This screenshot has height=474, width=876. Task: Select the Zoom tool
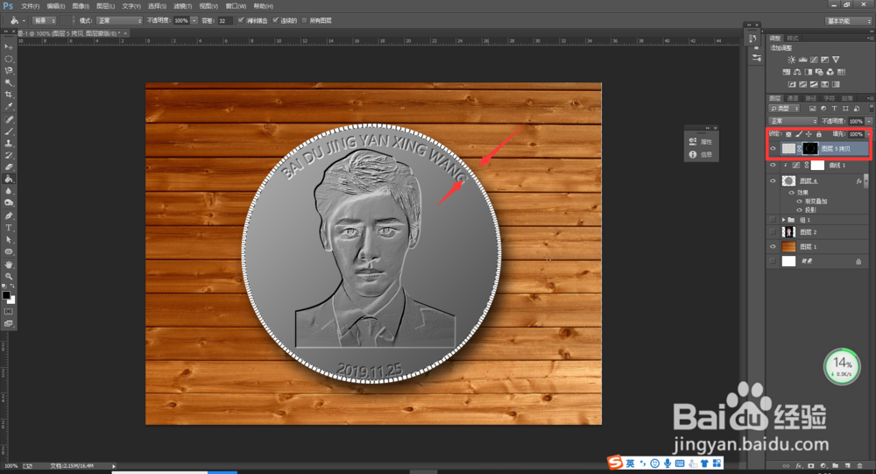click(9, 276)
